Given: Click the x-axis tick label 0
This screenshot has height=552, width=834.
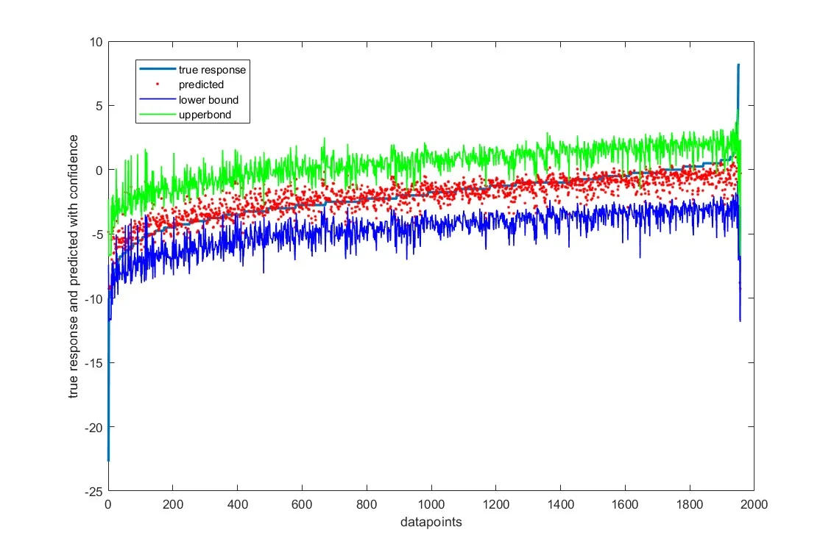Looking at the screenshot, I should coord(108,506).
